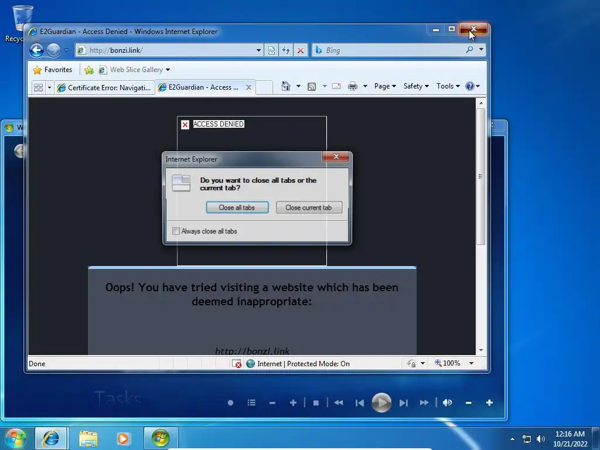Click the Bing search box
Screen dimensions: 600x450
(x=388, y=50)
